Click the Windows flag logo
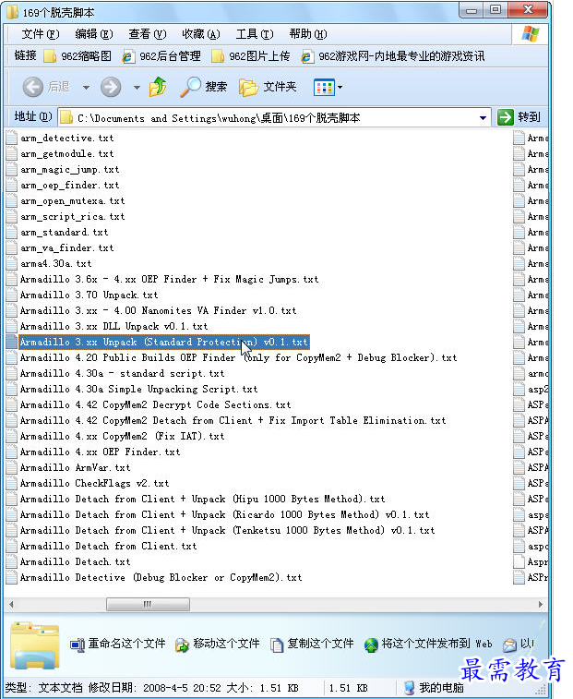Image resolution: width=573 pixels, height=699 pixels. click(531, 34)
